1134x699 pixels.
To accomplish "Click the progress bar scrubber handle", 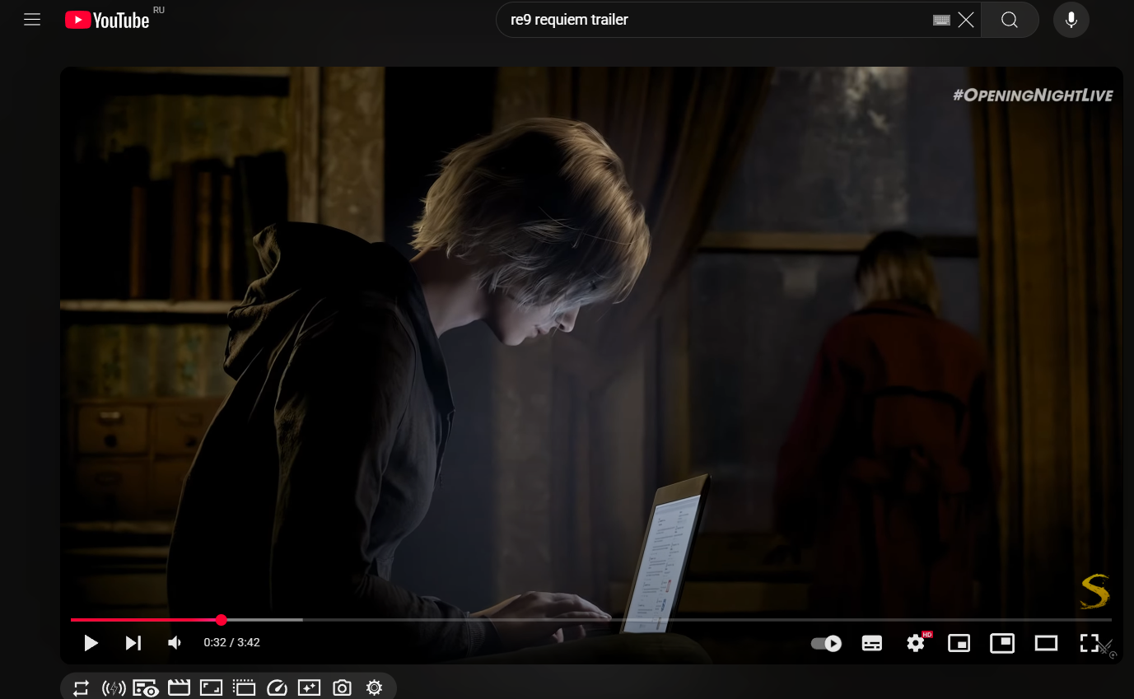I will tap(221, 619).
